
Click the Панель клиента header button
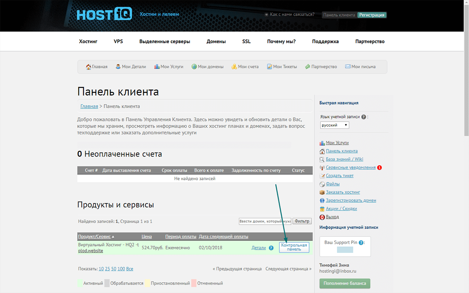339,15
